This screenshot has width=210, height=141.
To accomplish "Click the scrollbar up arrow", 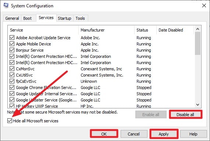I will coord(197,29).
